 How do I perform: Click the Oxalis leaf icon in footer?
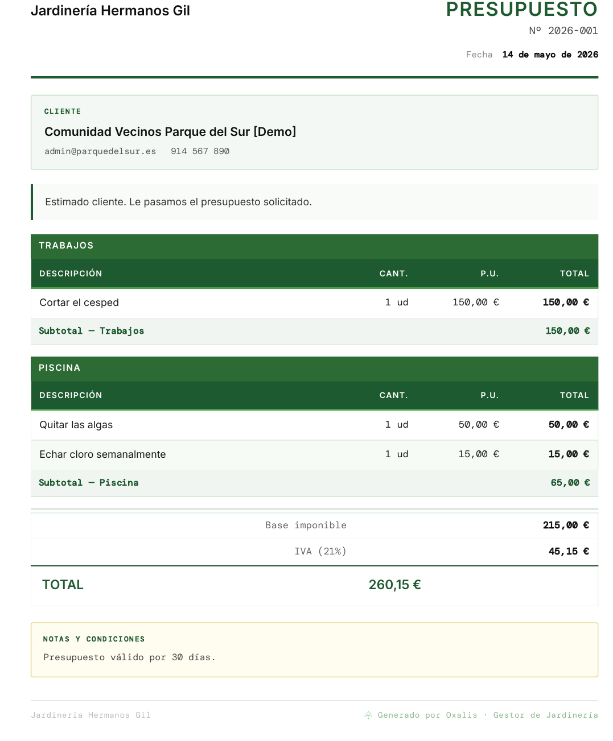pos(368,715)
